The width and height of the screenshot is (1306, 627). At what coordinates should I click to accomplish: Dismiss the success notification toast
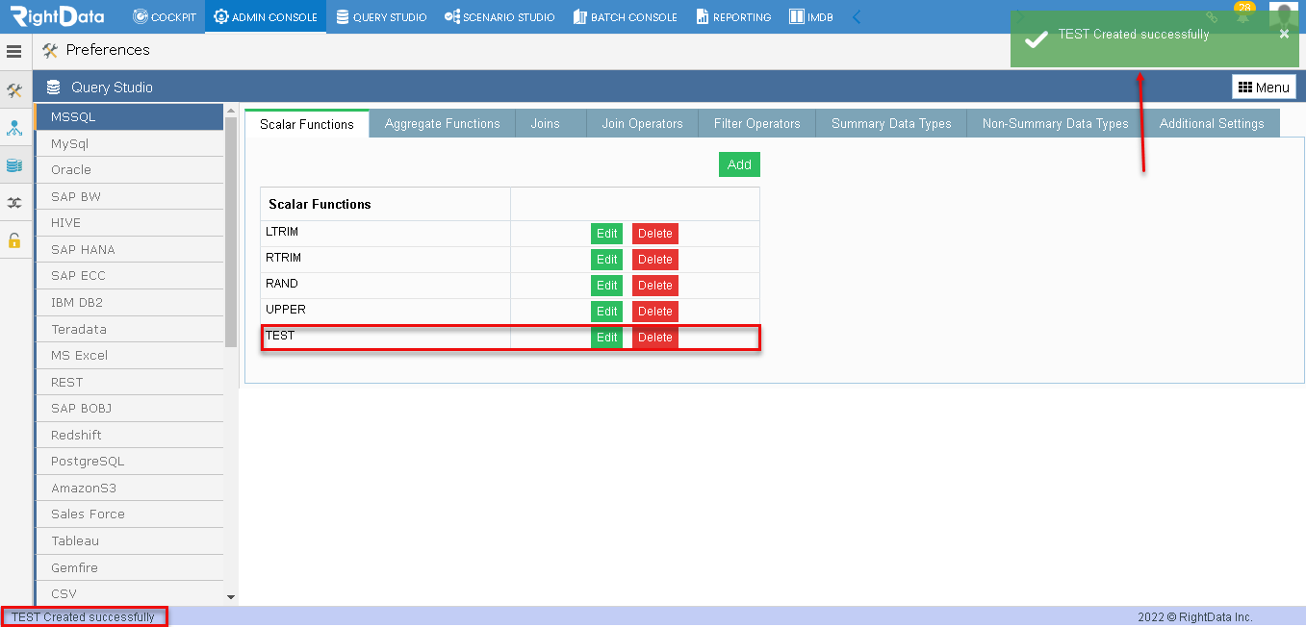click(1284, 34)
